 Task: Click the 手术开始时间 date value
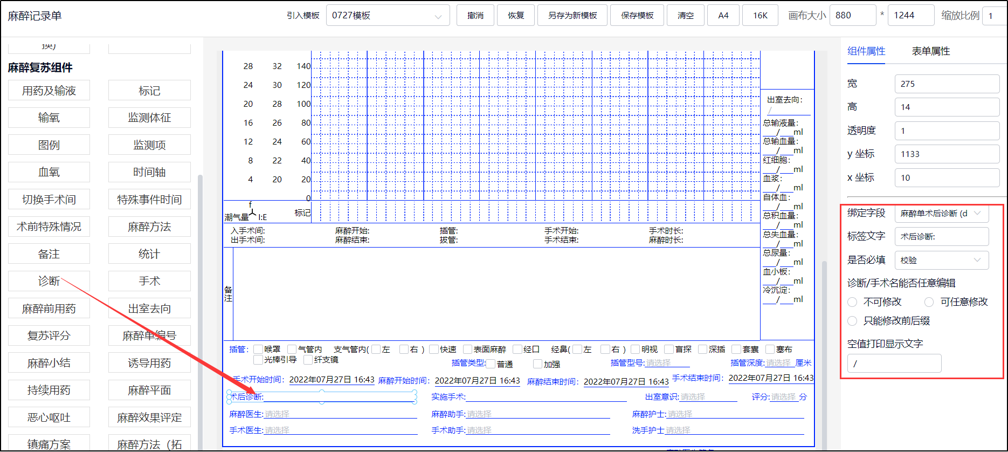(x=332, y=380)
